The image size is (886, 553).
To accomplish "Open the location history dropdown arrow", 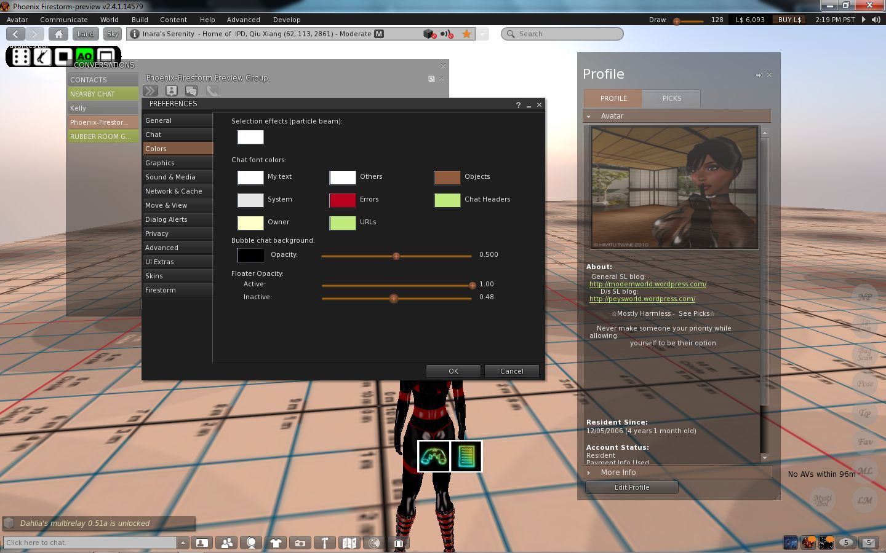I will (x=483, y=34).
